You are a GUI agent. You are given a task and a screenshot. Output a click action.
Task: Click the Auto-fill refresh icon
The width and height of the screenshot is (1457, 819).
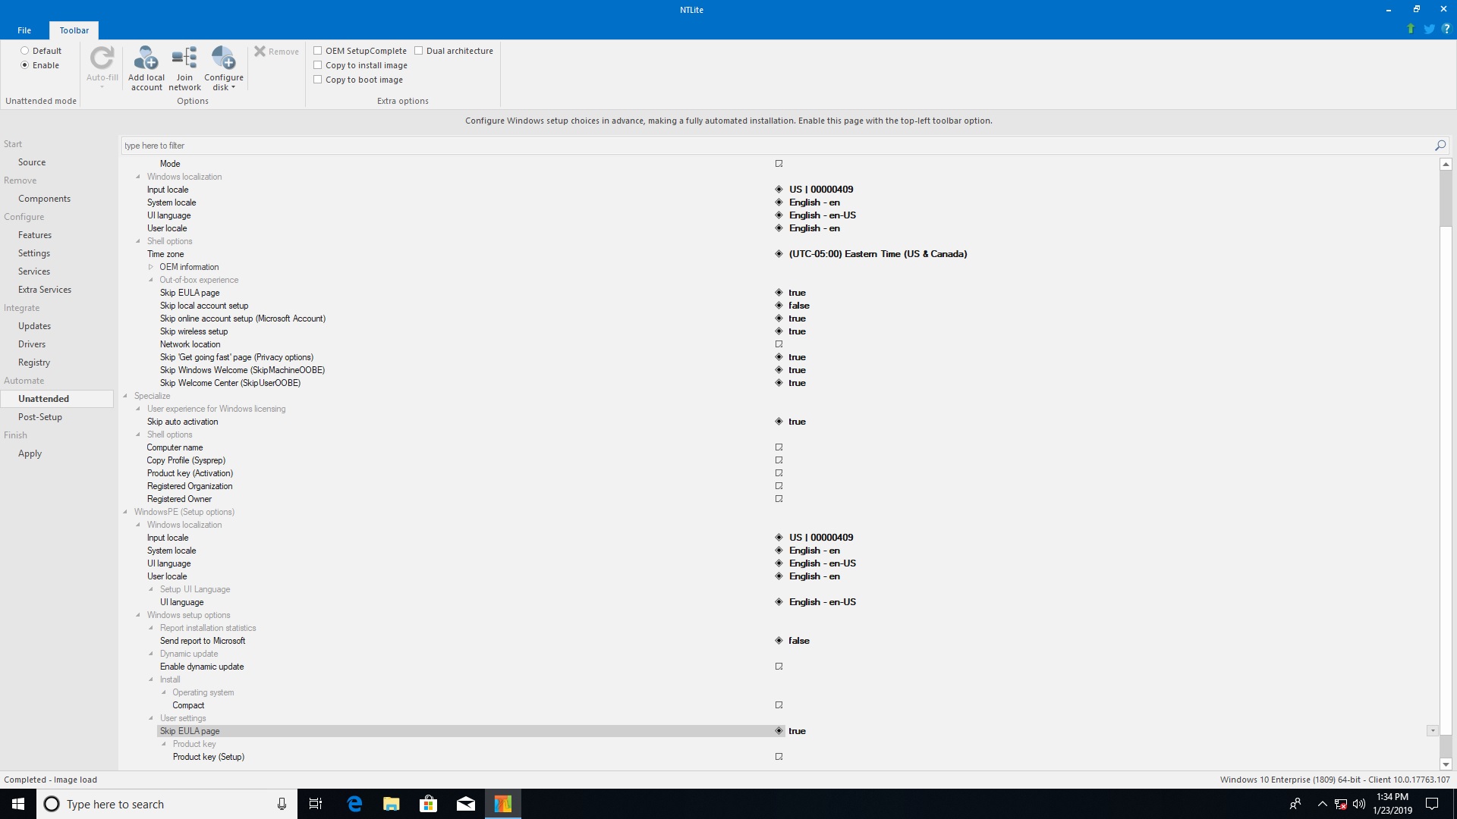102,58
